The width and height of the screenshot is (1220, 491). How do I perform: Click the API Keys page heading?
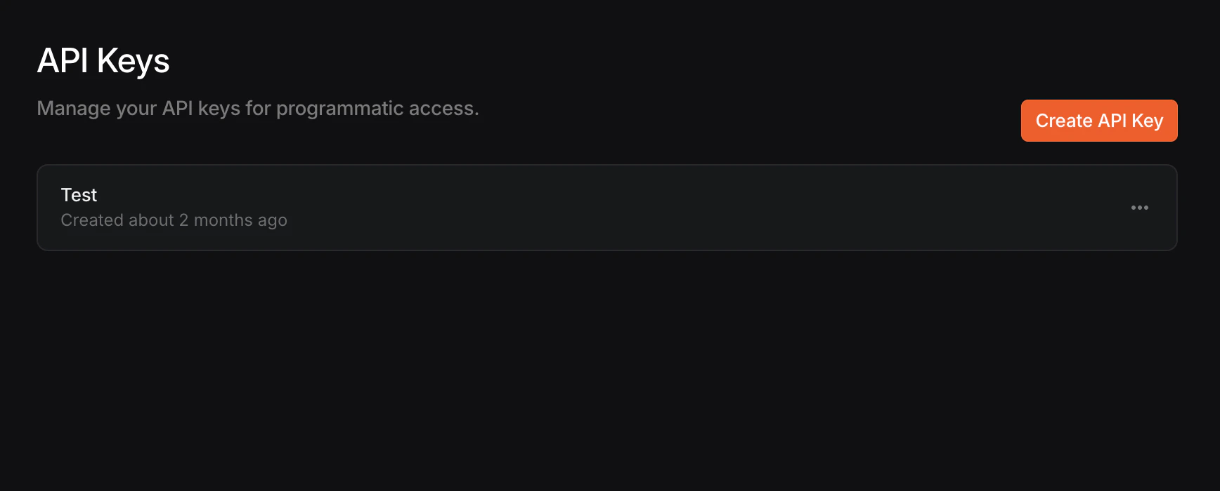pyautogui.click(x=103, y=61)
